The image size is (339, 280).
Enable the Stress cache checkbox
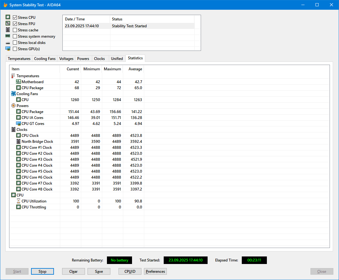click(15, 30)
